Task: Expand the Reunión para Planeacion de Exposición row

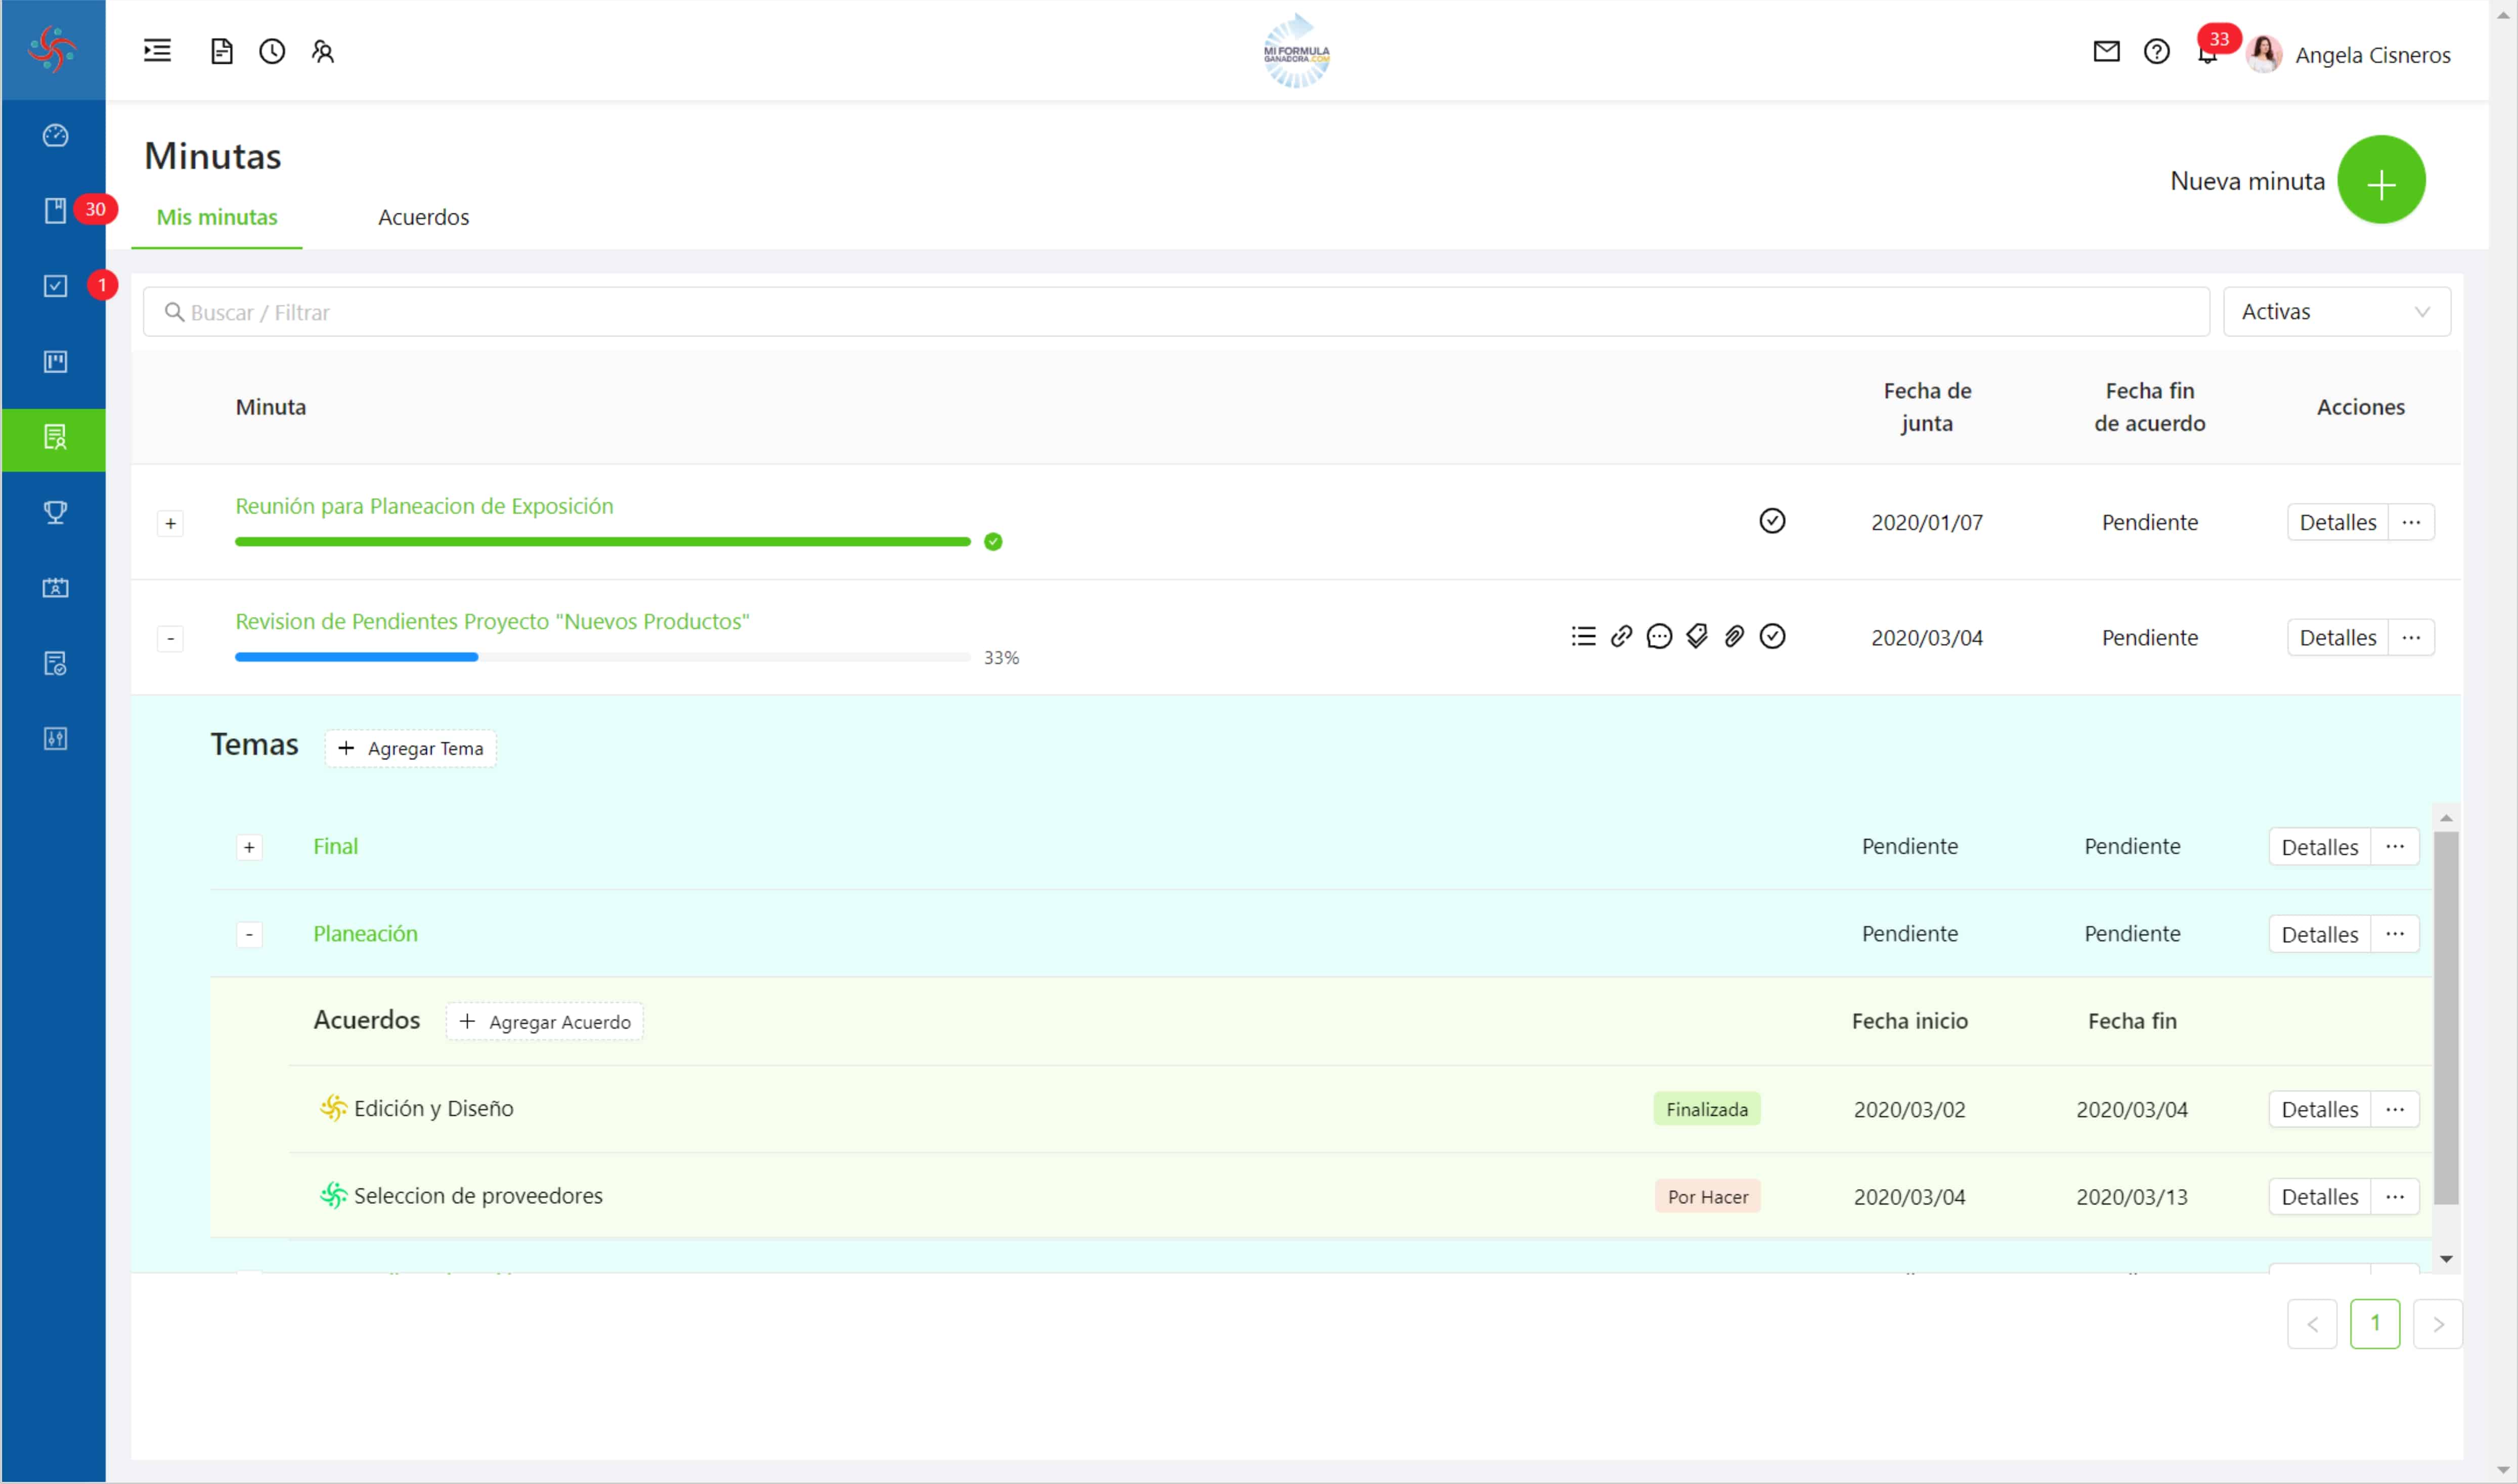Action: [170, 523]
